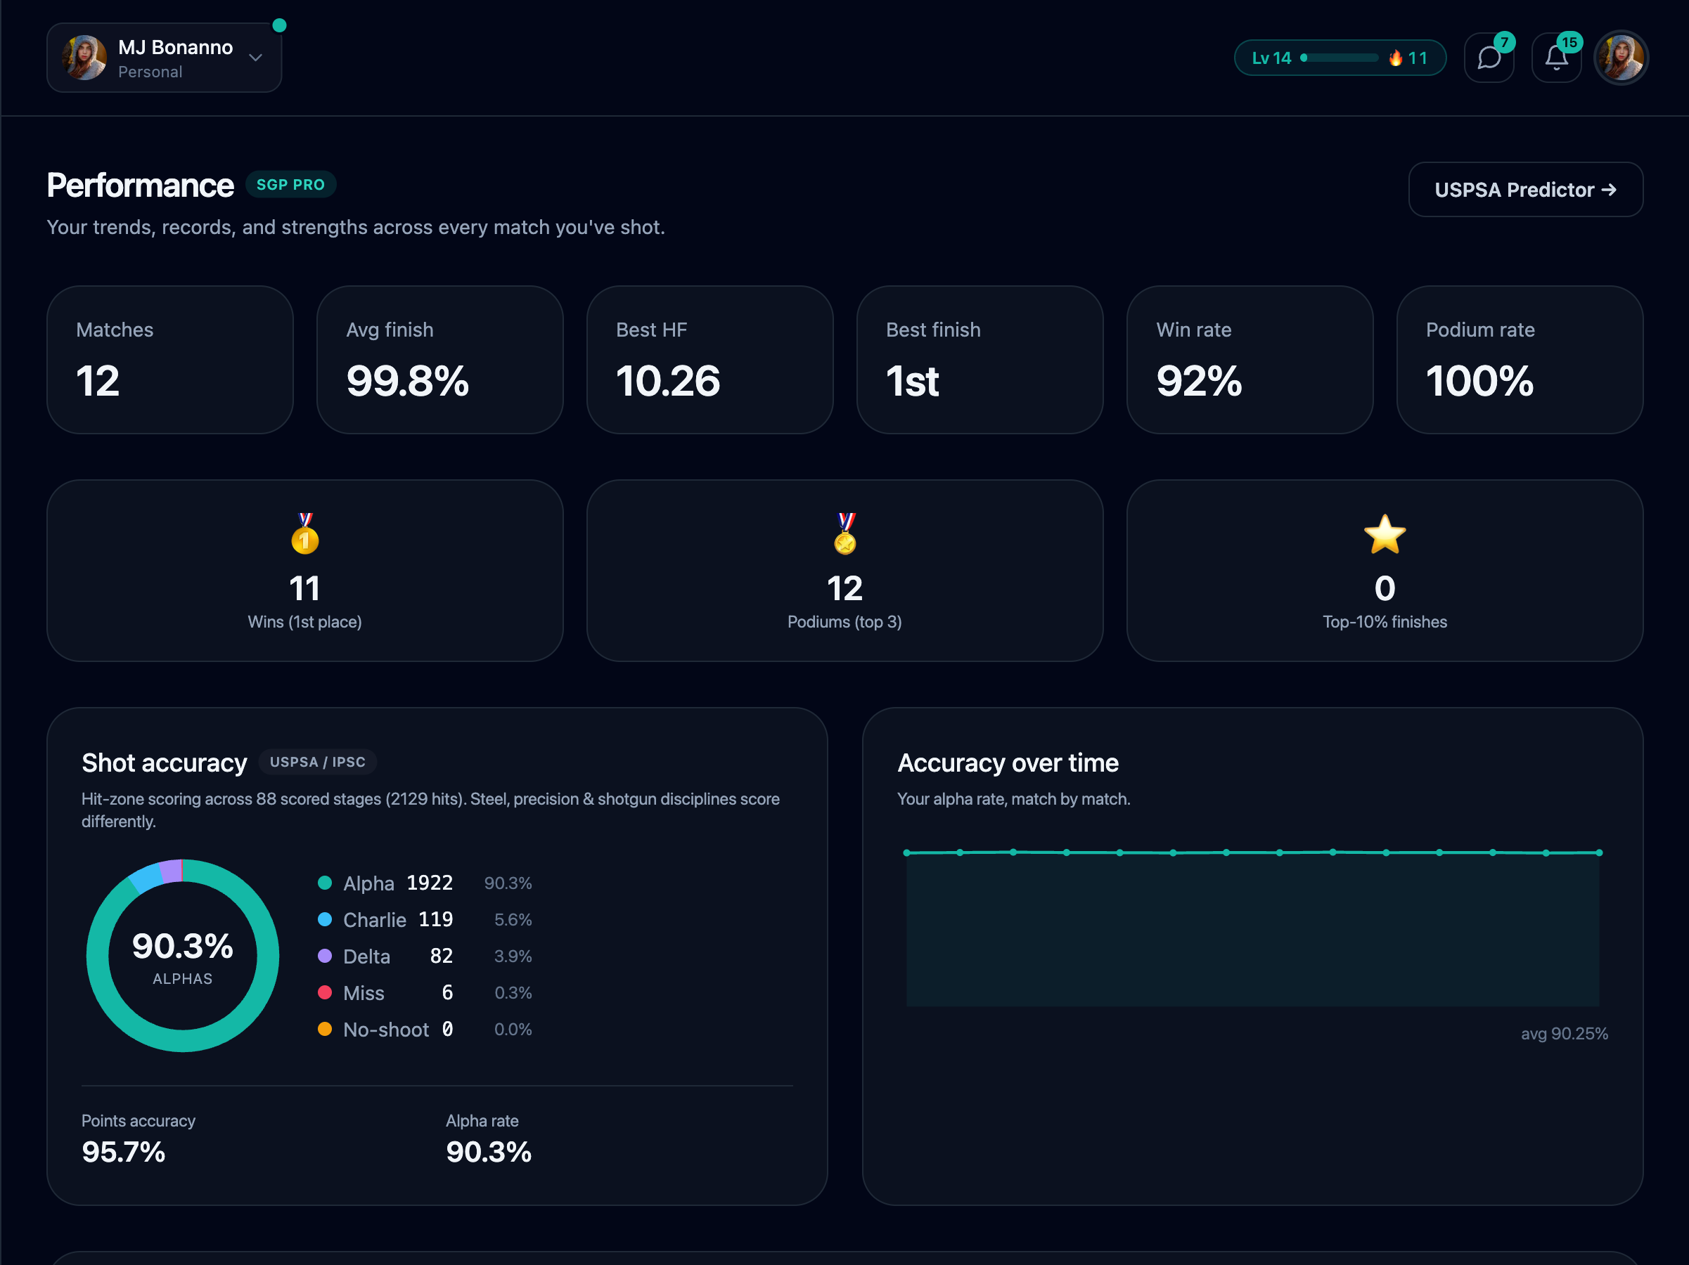1689x1265 pixels.
Task: Click the Alpha teal legend dot
Action: 325,883
